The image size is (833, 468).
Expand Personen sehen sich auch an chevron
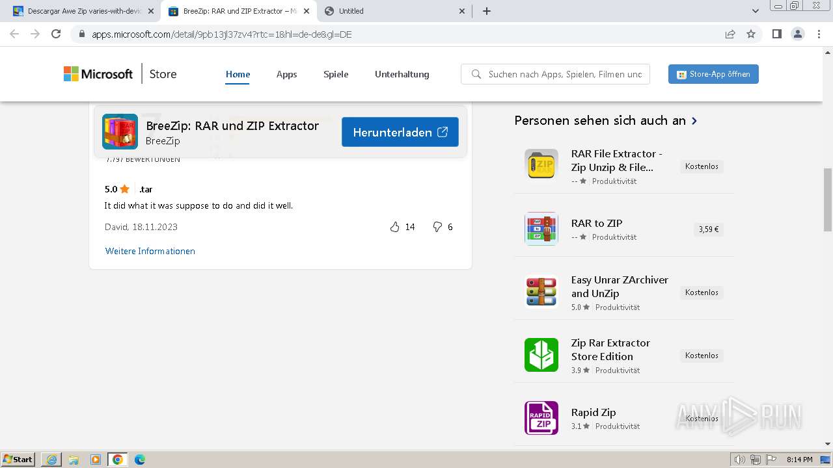coord(694,121)
